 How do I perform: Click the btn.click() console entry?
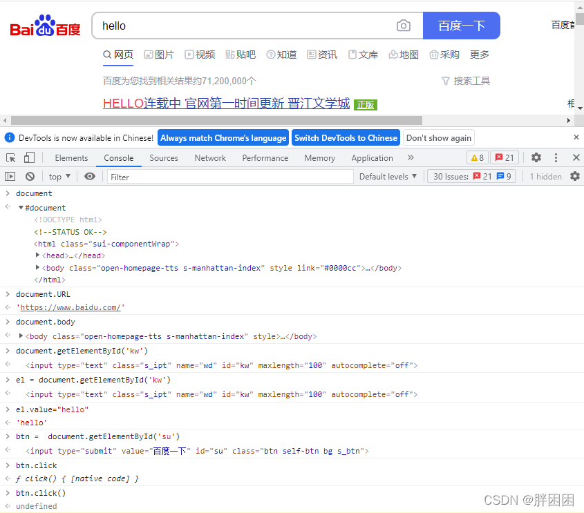[41, 493]
